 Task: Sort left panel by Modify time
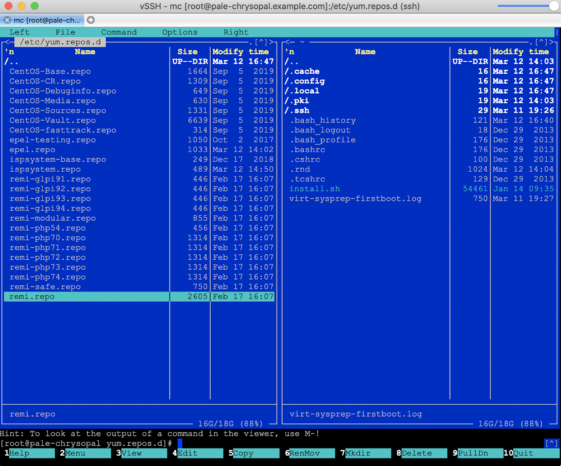(x=241, y=52)
